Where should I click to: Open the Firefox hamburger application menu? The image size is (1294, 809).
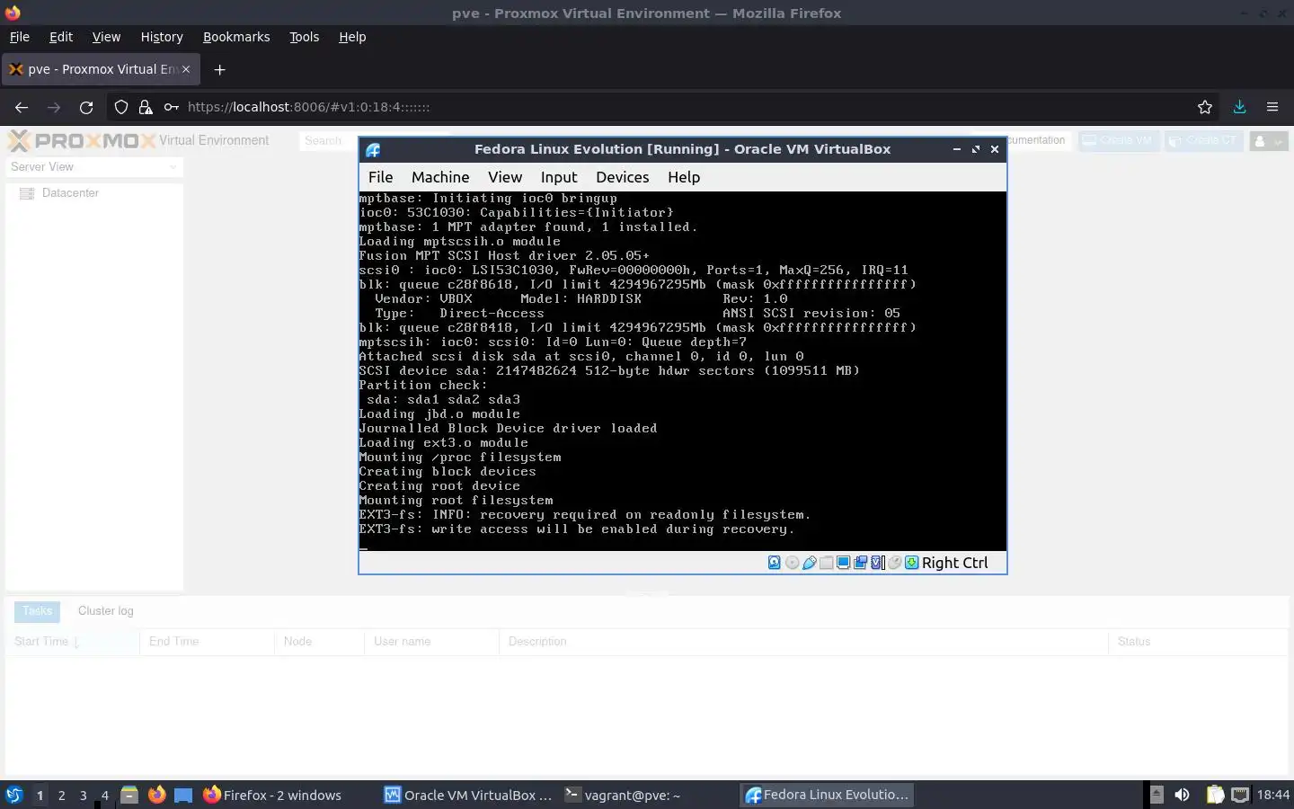pos(1272,107)
